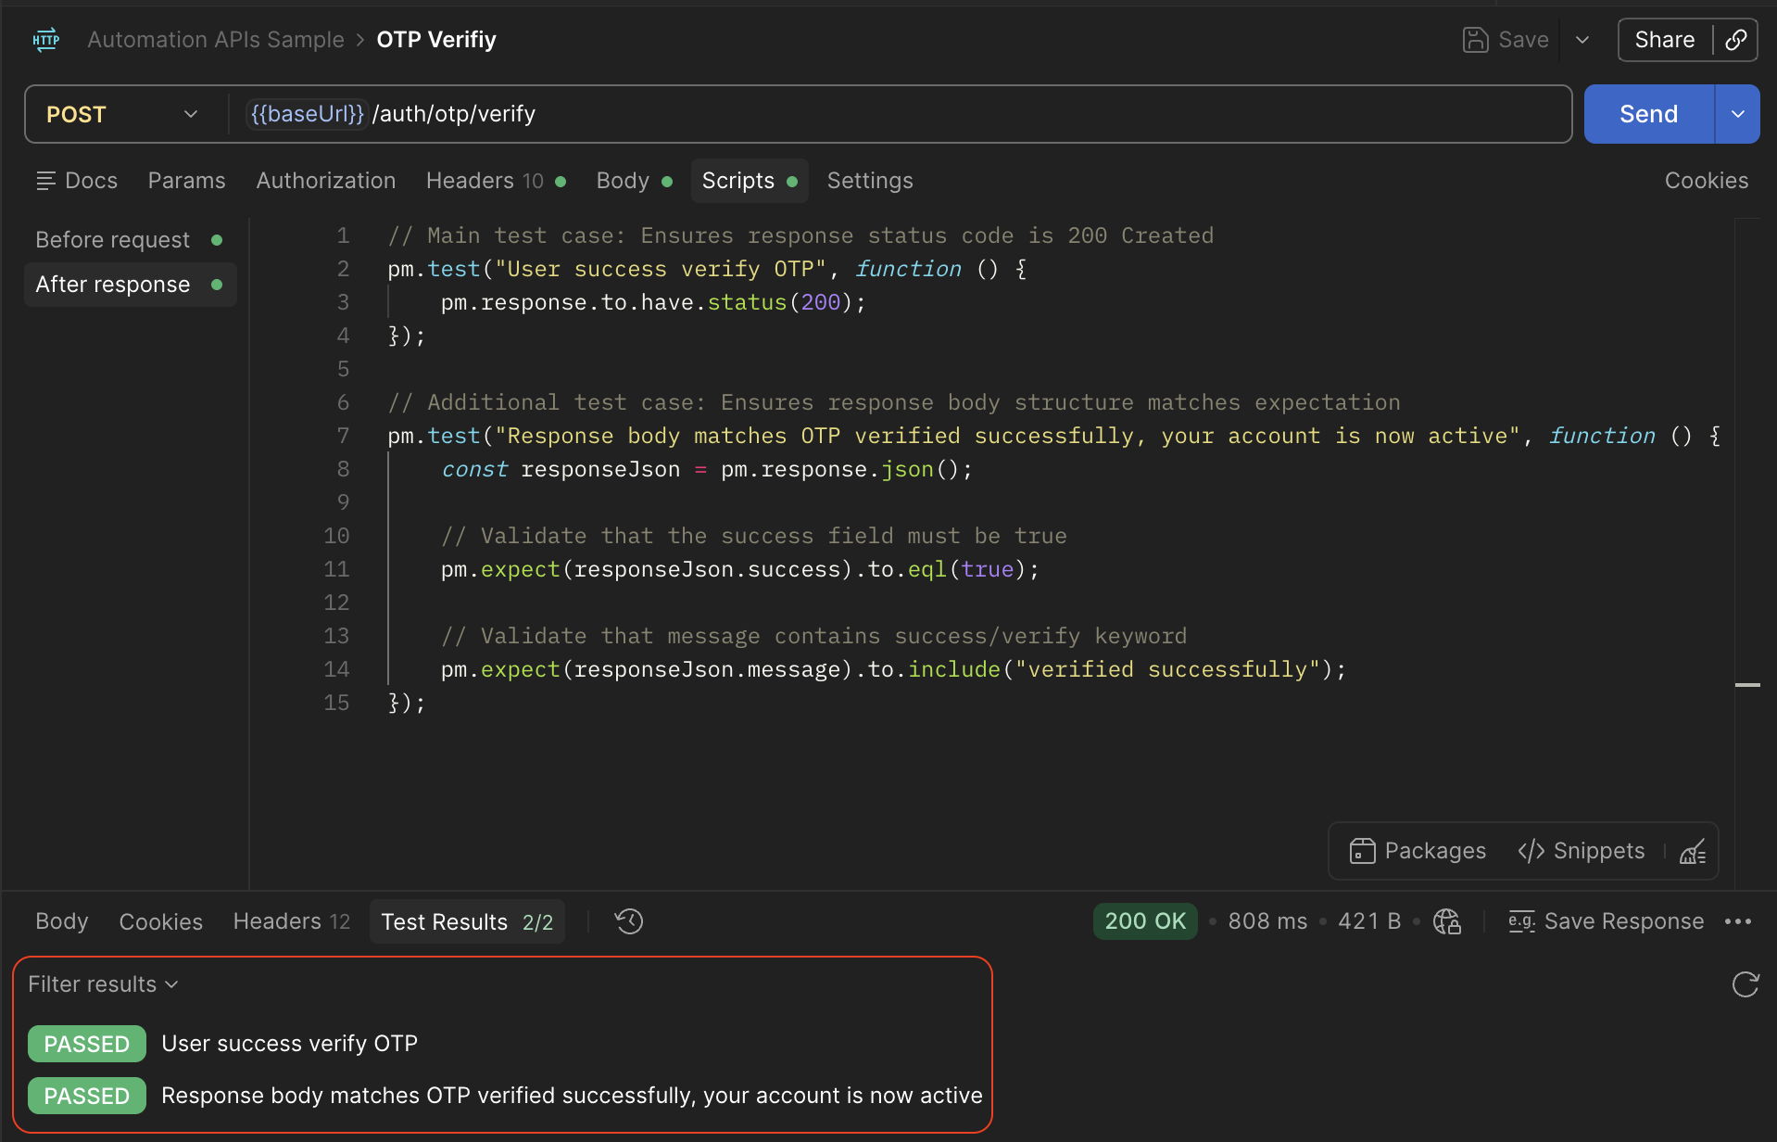Viewport: 1777px width, 1142px height.
Task: Click the Packages button
Action: (1418, 851)
